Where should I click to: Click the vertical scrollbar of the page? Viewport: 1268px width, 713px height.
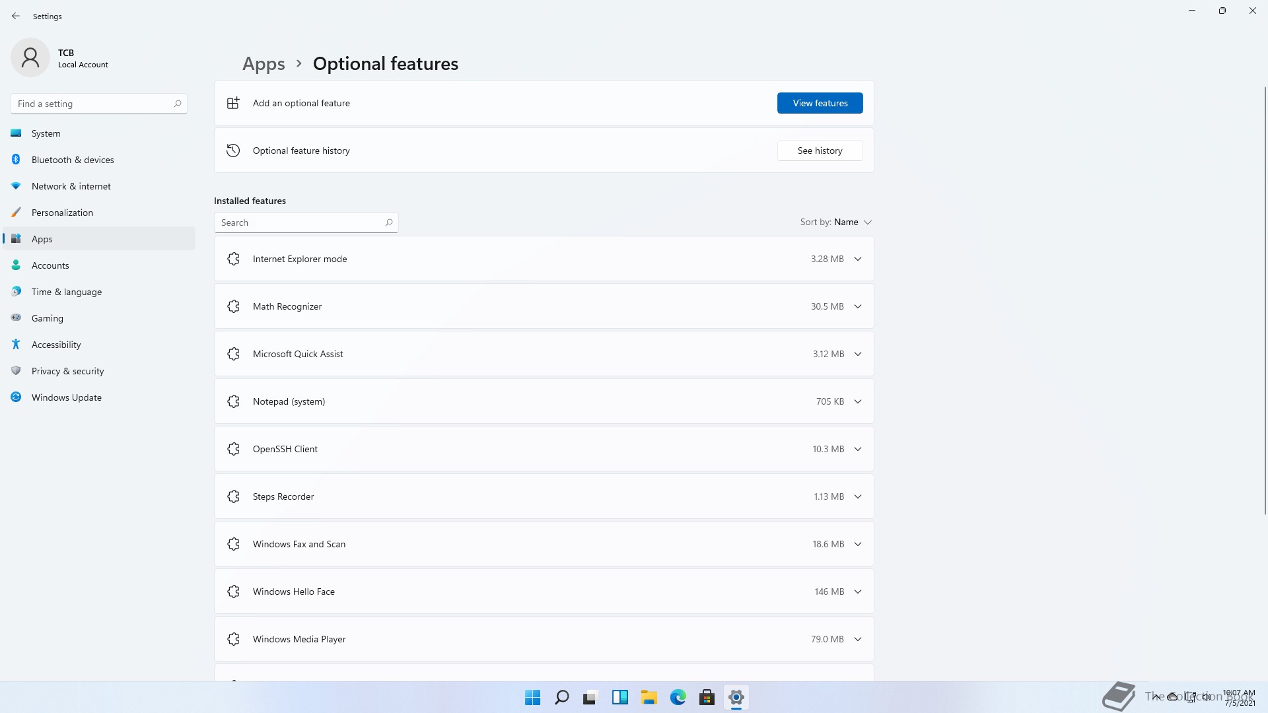point(1265,300)
